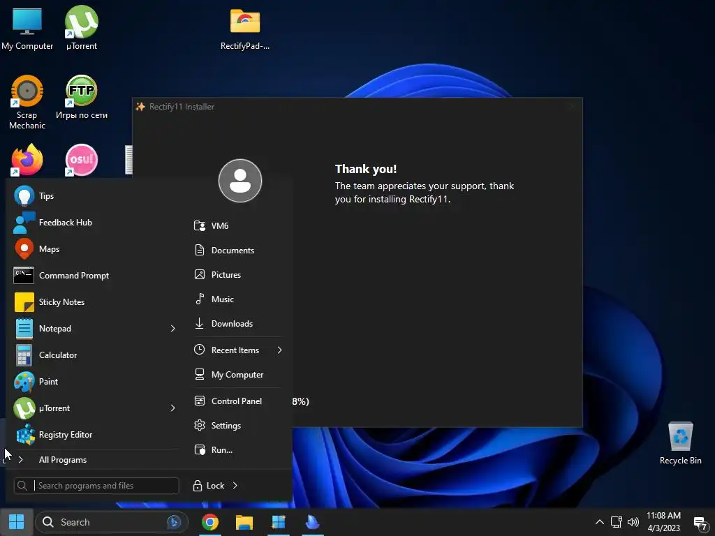This screenshot has width=715, height=536.
Task: Open the VM6 user folder
Action: [237, 225]
